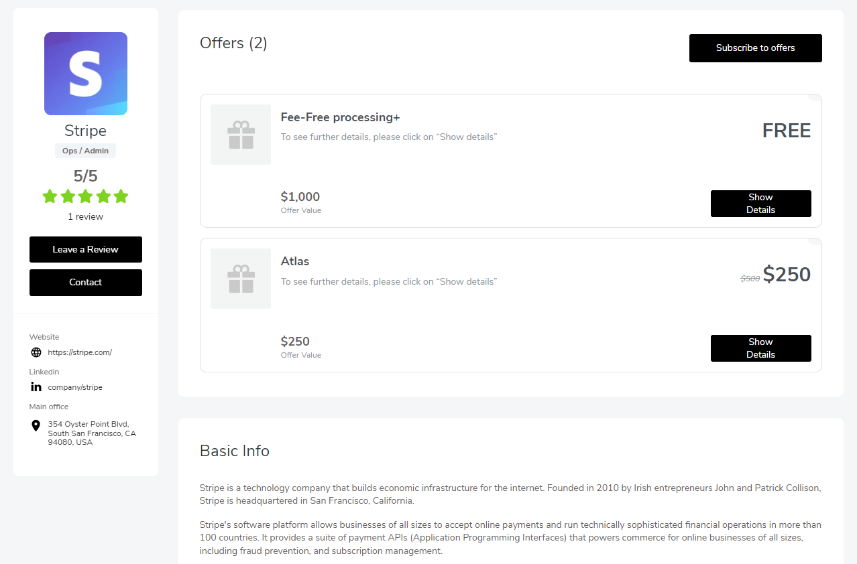
Task: Click the map pin location icon
Action: [x=36, y=426]
